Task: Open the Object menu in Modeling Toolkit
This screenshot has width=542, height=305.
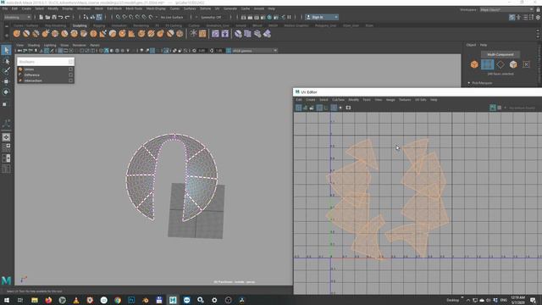Action: (471, 45)
